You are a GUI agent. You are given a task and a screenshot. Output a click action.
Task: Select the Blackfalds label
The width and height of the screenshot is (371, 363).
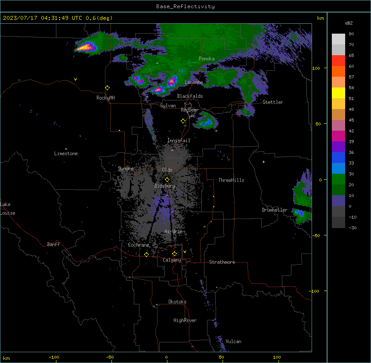click(x=190, y=96)
